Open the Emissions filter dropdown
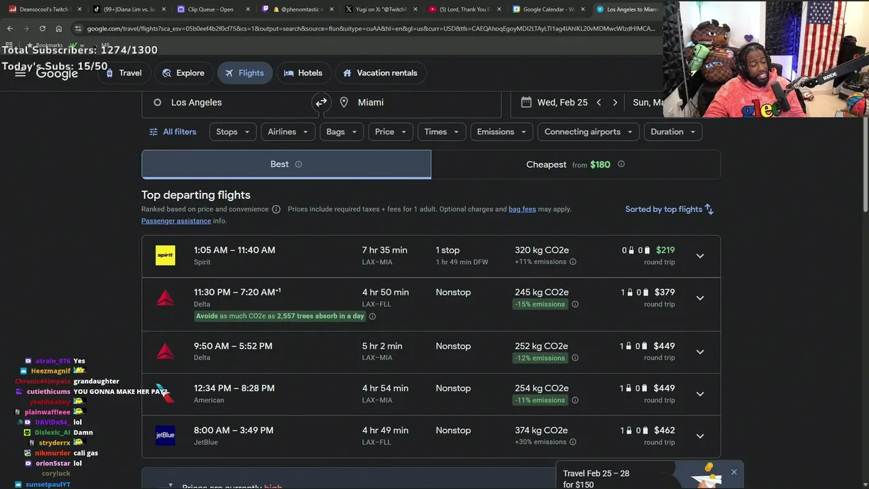The image size is (869, 489). [502, 132]
